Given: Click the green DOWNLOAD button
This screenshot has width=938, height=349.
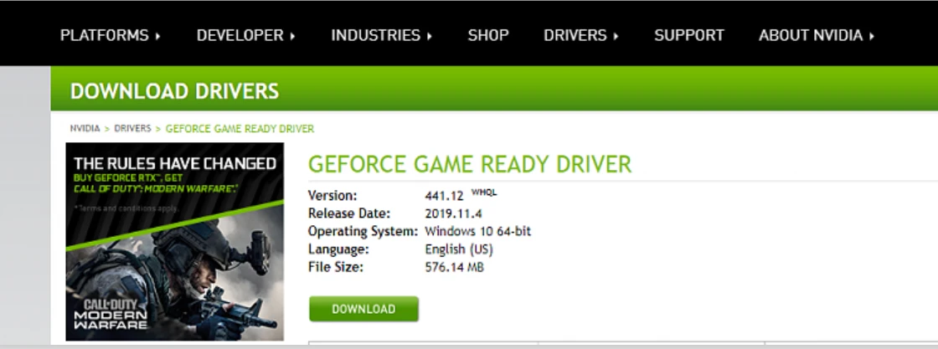Looking at the screenshot, I should [x=363, y=309].
